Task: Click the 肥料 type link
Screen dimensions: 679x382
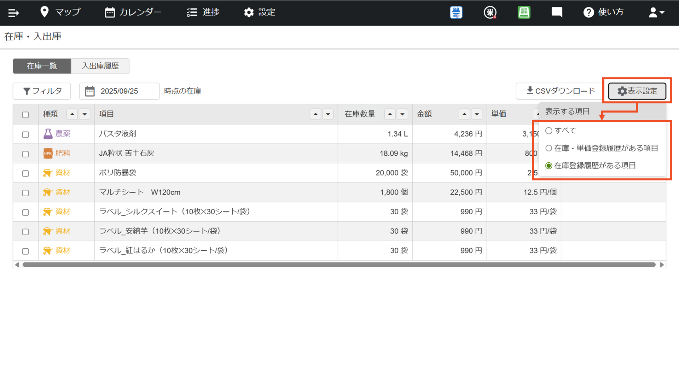Action: (63, 153)
